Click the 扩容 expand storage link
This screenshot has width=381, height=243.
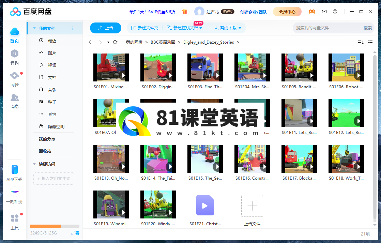coord(75,233)
